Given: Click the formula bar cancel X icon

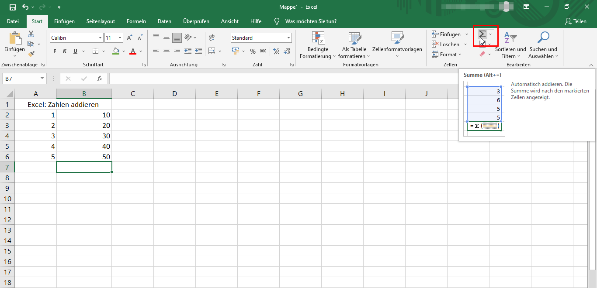Looking at the screenshot, I should click(x=68, y=79).
